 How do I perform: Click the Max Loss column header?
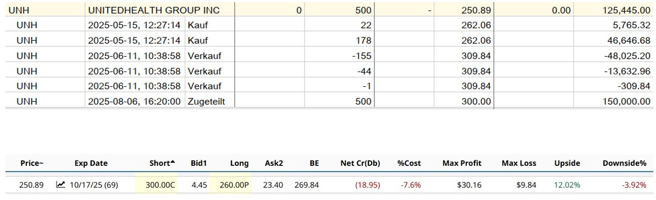pyautogui.click(x=519, y=163)
